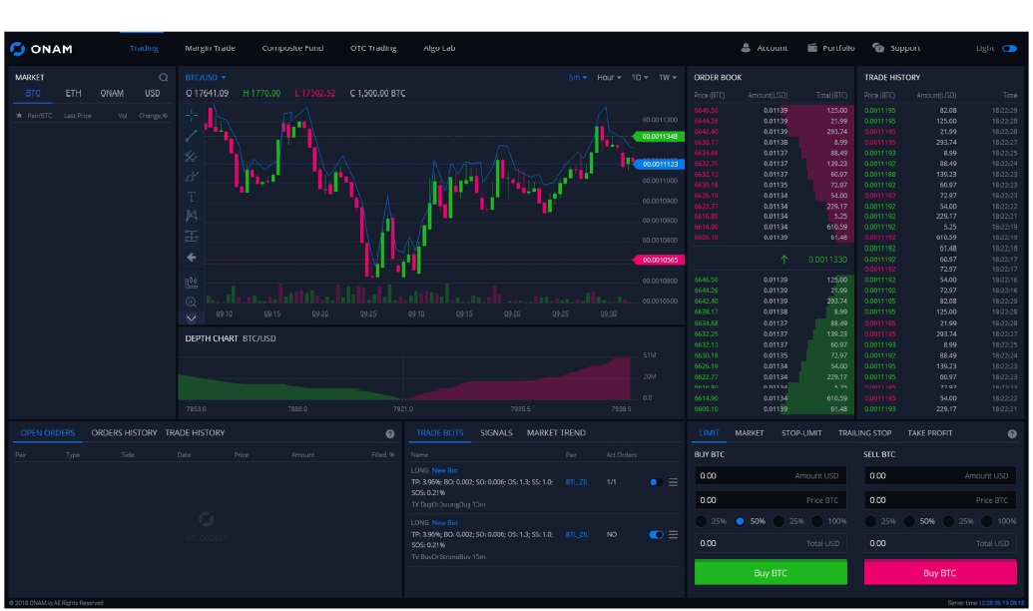
Task: Choose the pitchfork drawing tool
Action: click(191, 156)
